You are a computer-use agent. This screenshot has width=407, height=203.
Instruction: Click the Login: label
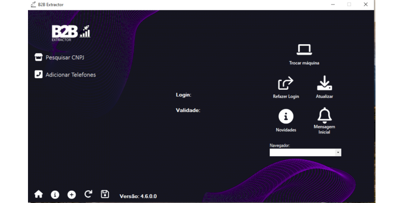point(184,95)
